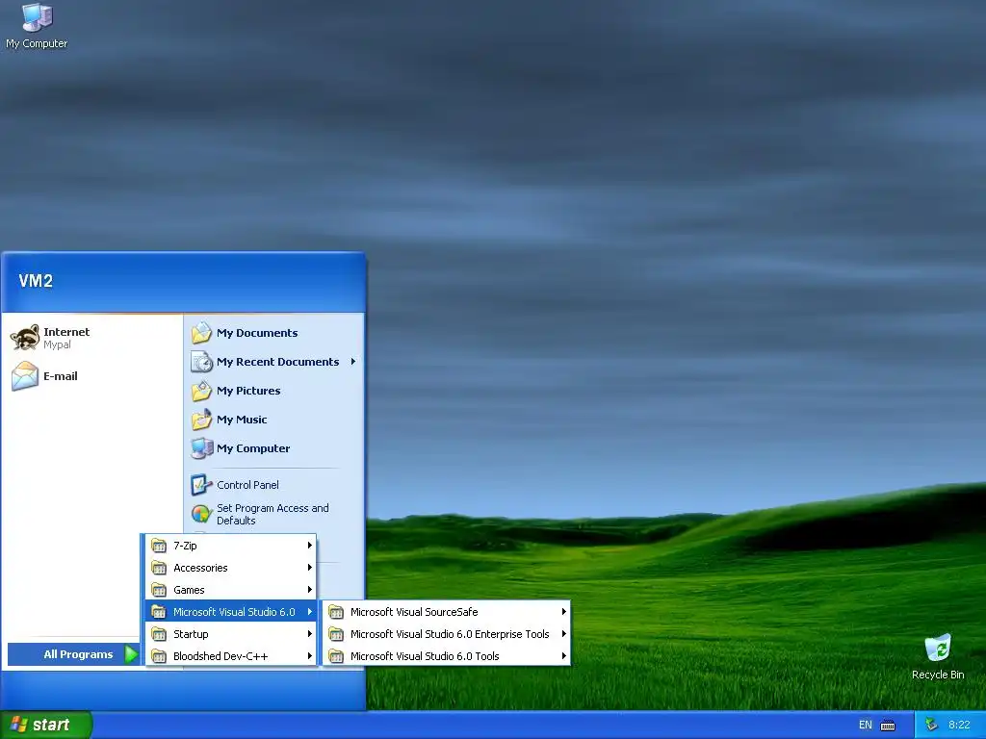
Task: Click the Startup program folder icon
Action: click(159, 634)
